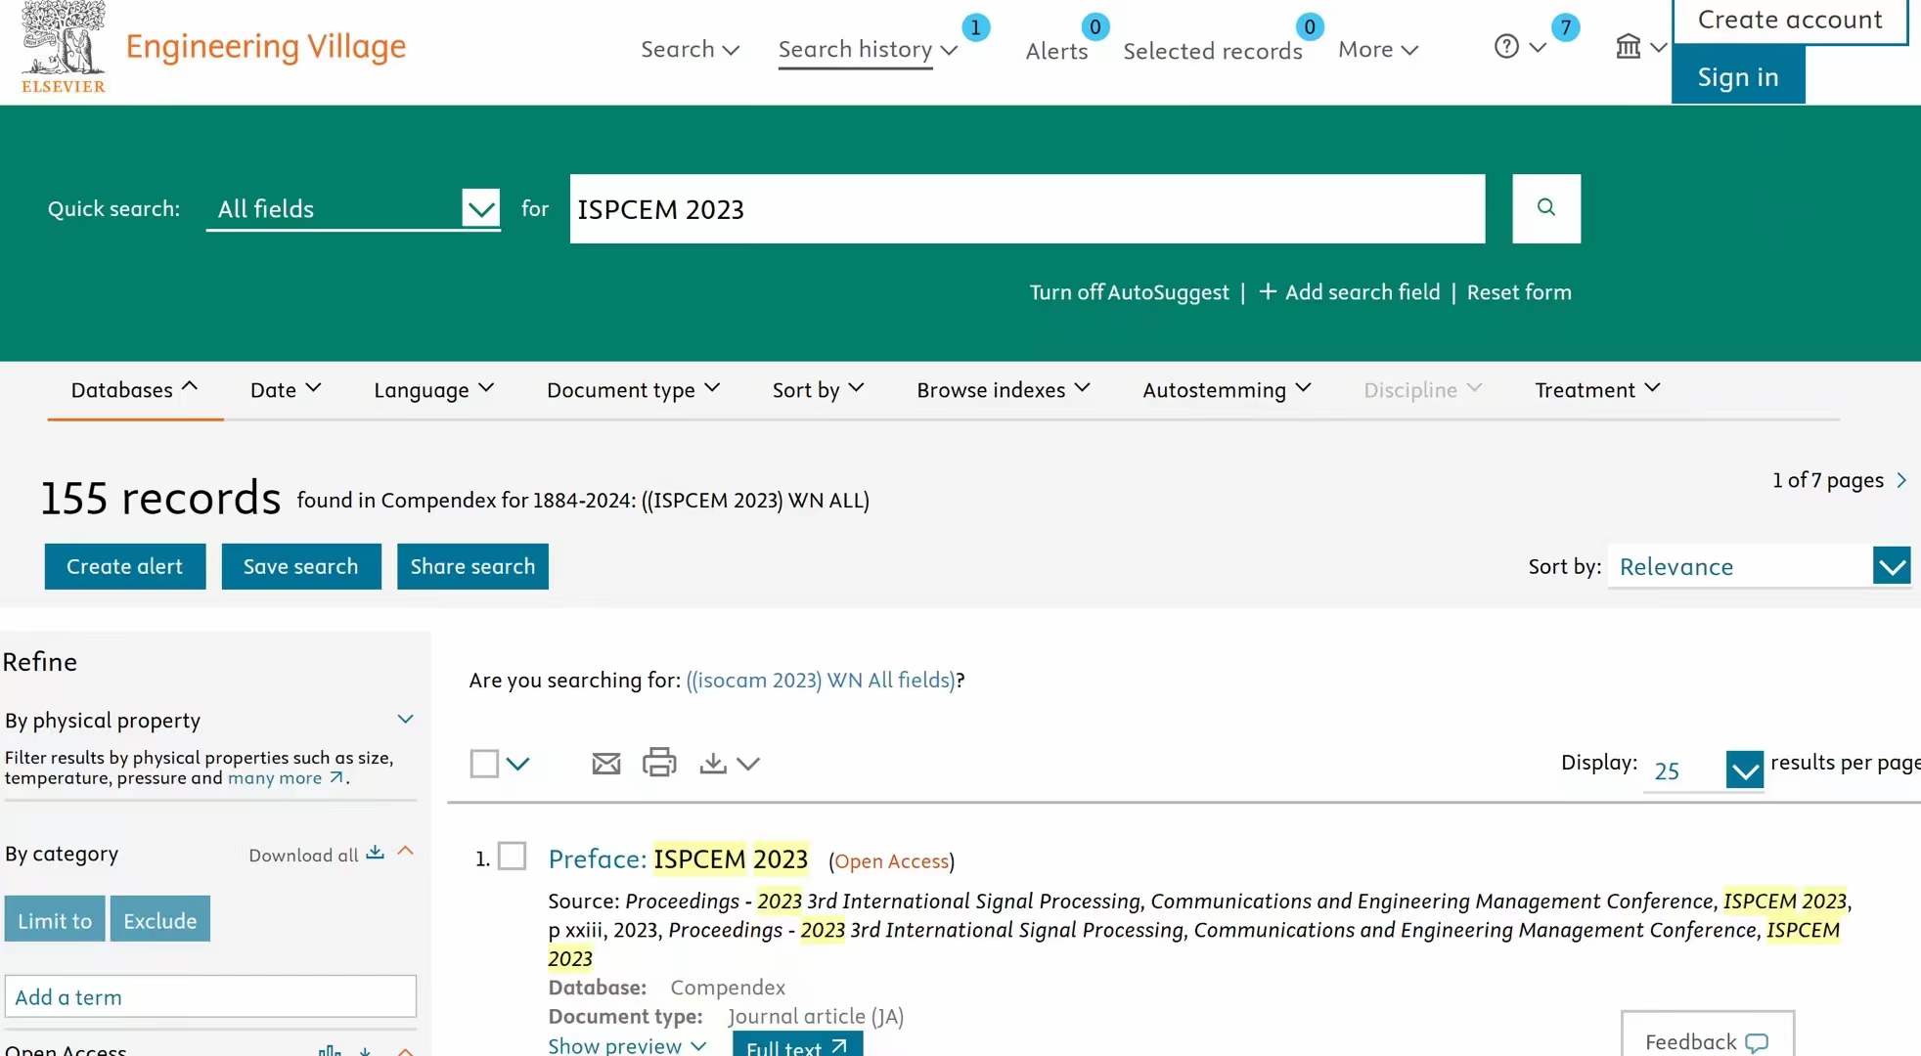
Task: Click Download all icon in By category
Action: (375, 853)
